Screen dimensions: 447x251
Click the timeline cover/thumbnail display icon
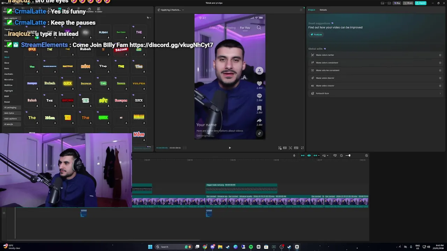(x=335, y=155)
